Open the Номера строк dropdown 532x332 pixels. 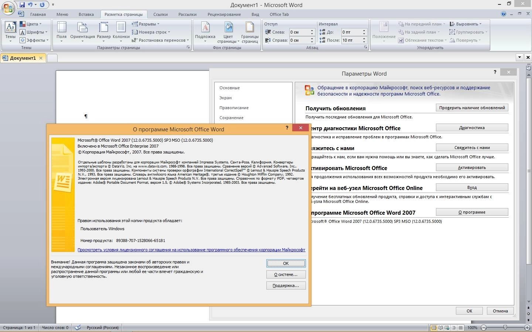pos(151,32)
